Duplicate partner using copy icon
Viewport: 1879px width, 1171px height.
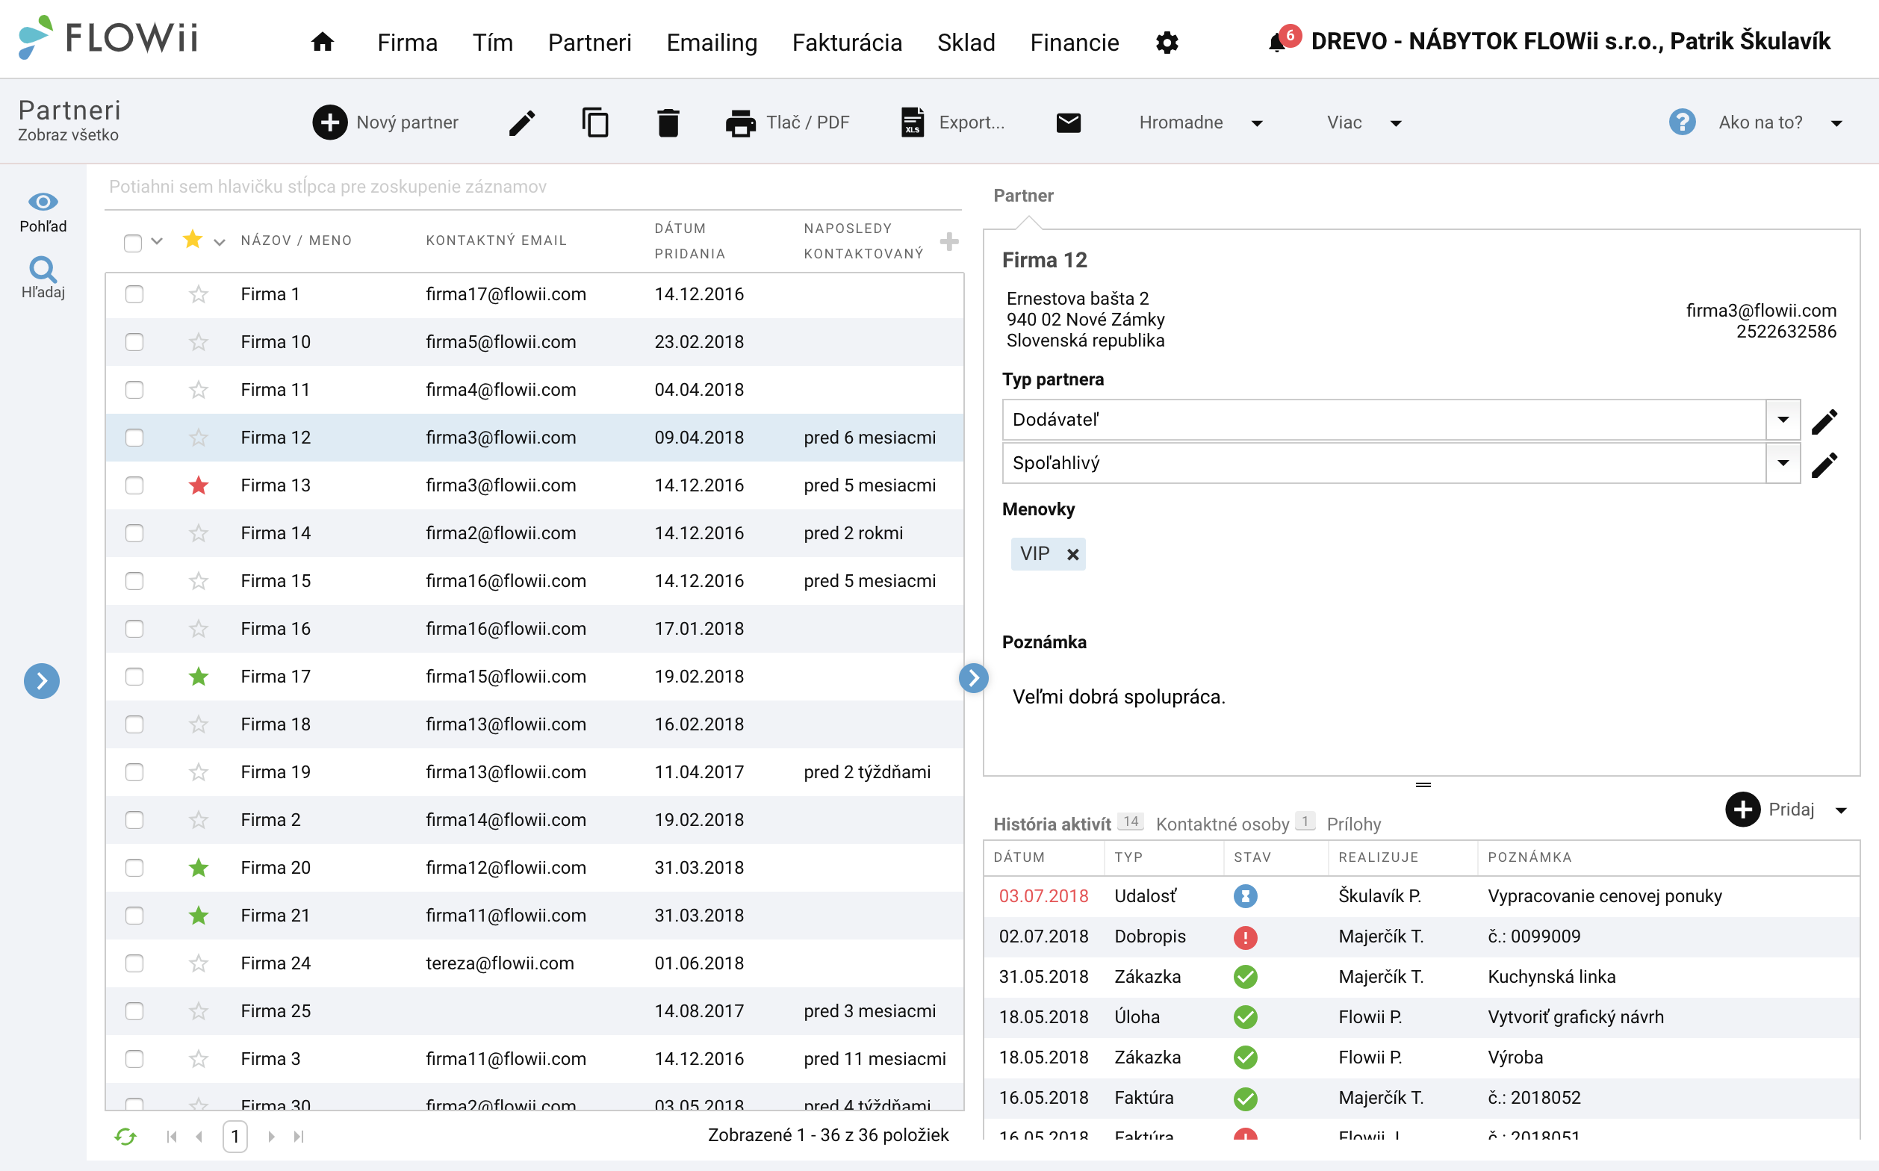[594, 122]
